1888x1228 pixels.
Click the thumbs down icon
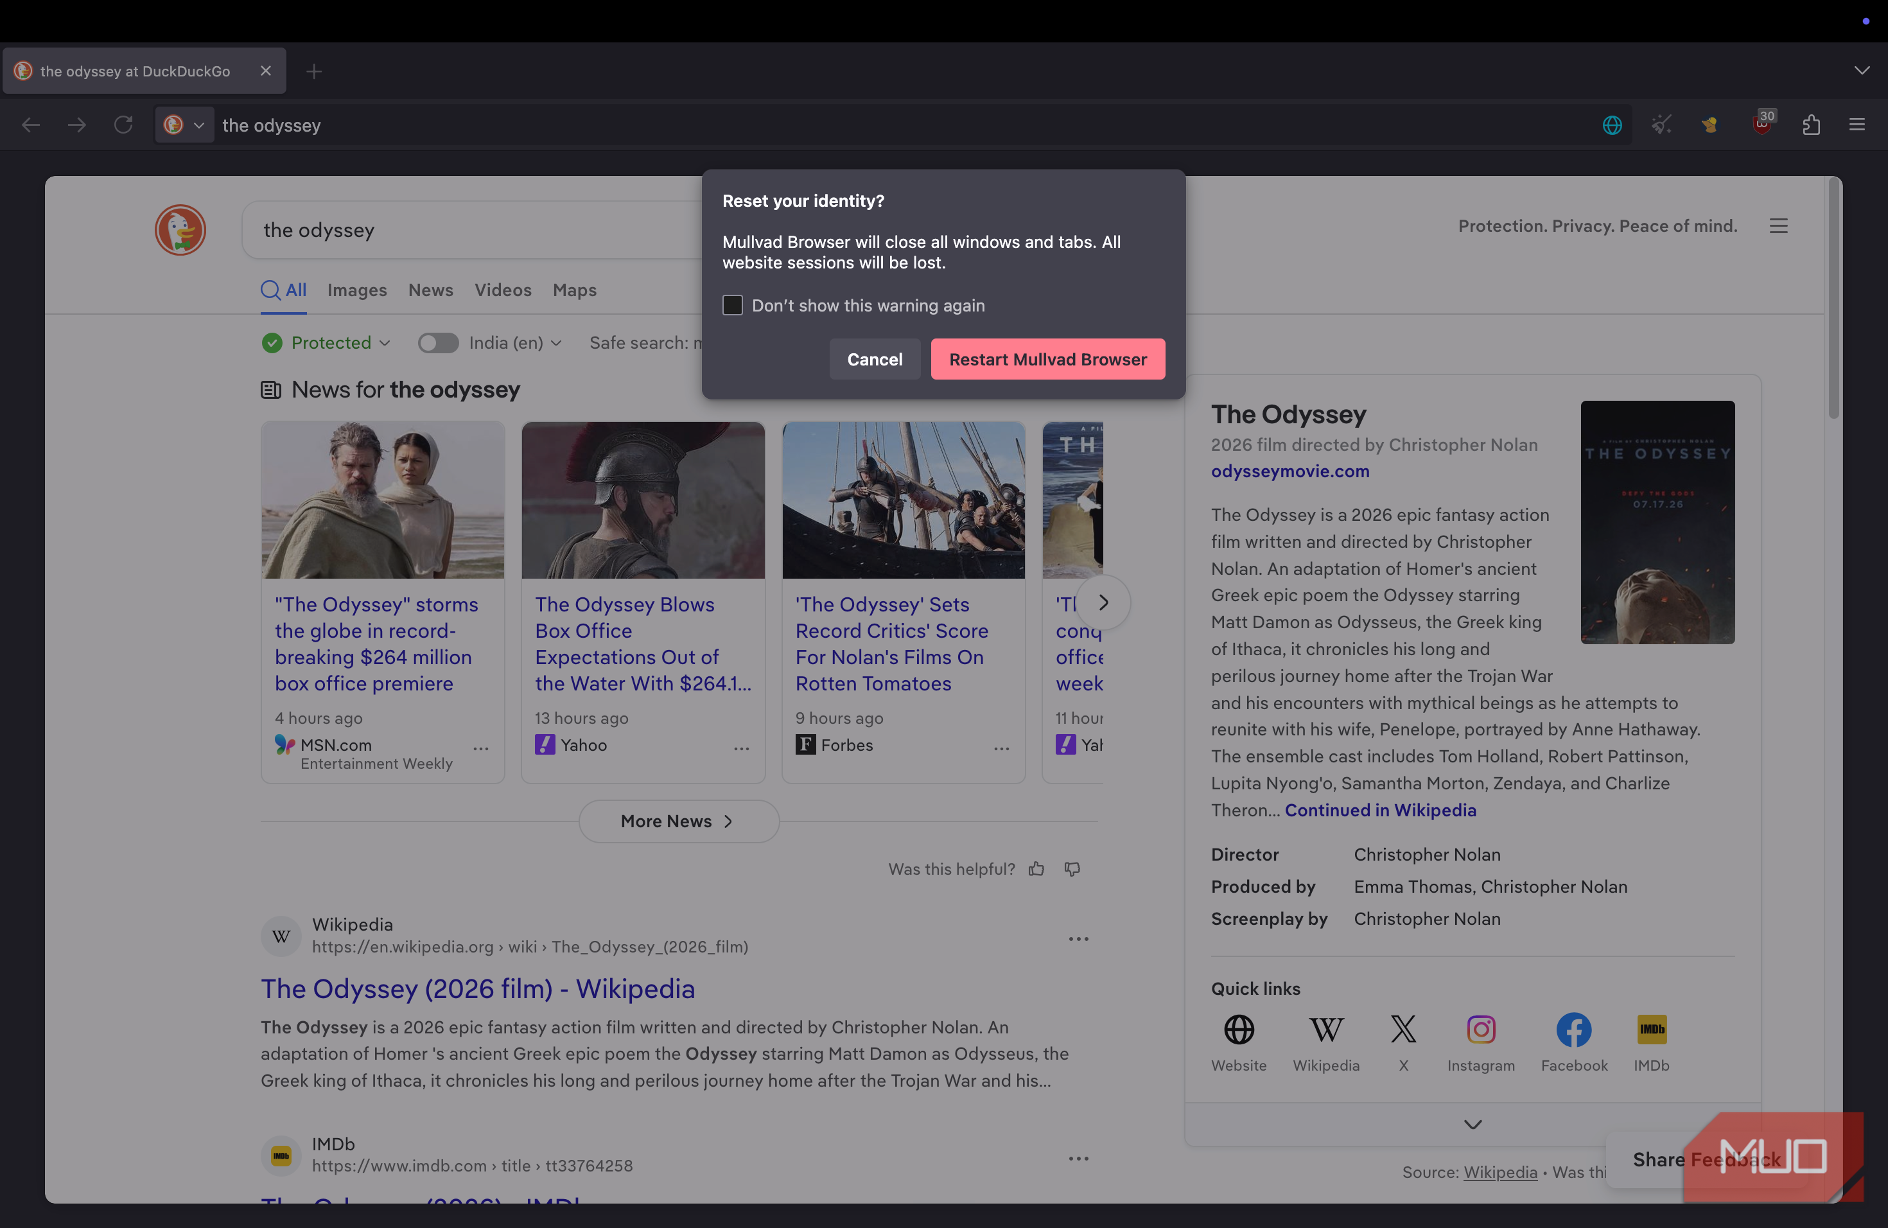click(1072, 870)
